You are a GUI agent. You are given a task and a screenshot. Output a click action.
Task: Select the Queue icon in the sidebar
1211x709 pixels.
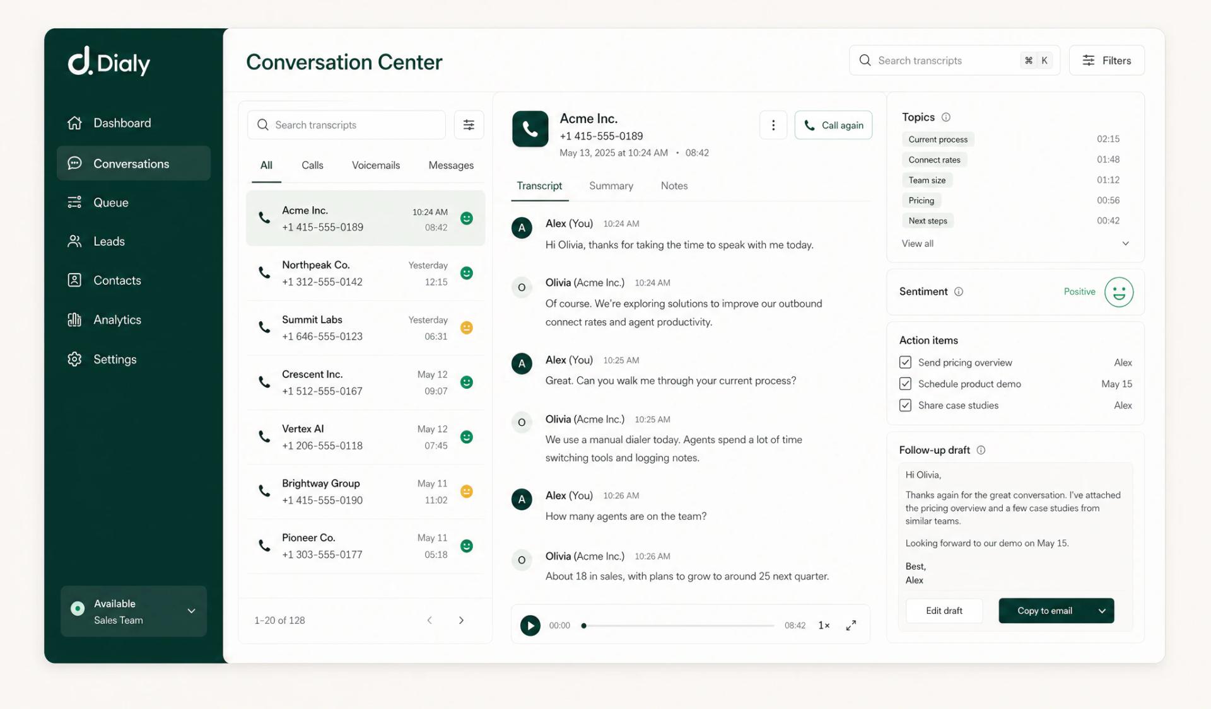point(74,202)
